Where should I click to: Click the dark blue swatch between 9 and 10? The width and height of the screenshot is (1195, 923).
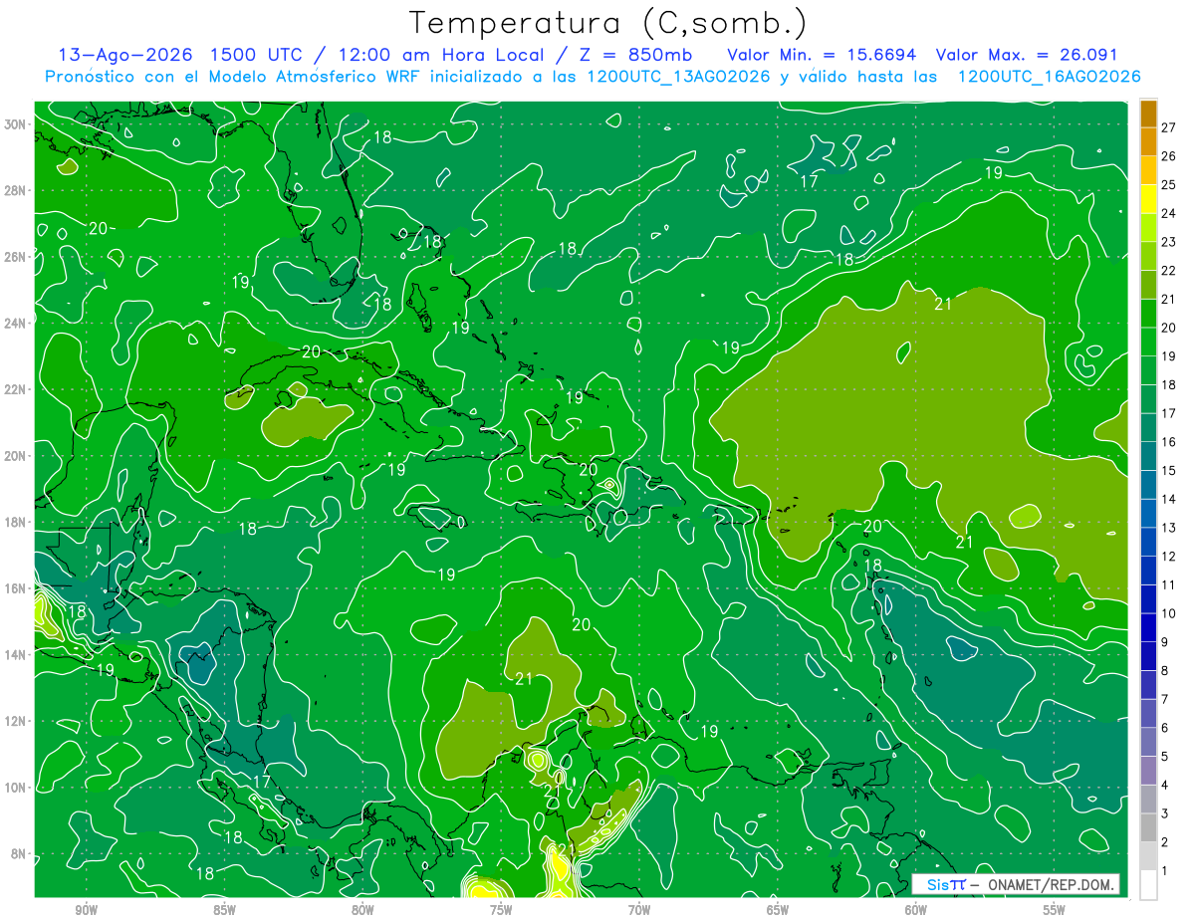pyautogui.click(x=1148, y=628)
